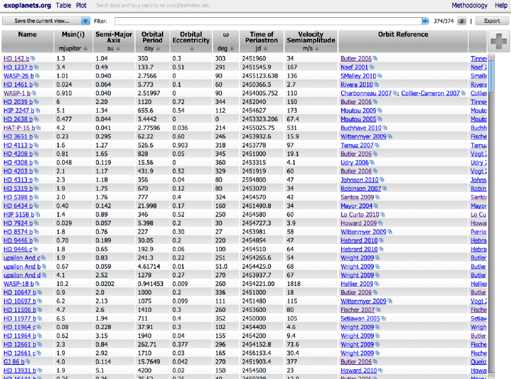Click the large plus add-column button

(499, 42)
